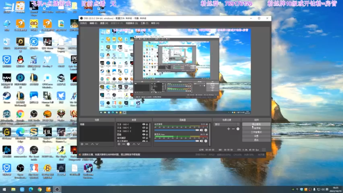Open the OBS Studio desktop shortcut

(x=34, y=116)
